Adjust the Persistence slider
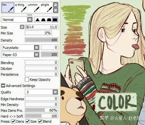Image resolution: width=145 pixels, height=125 pixels. 42,74
